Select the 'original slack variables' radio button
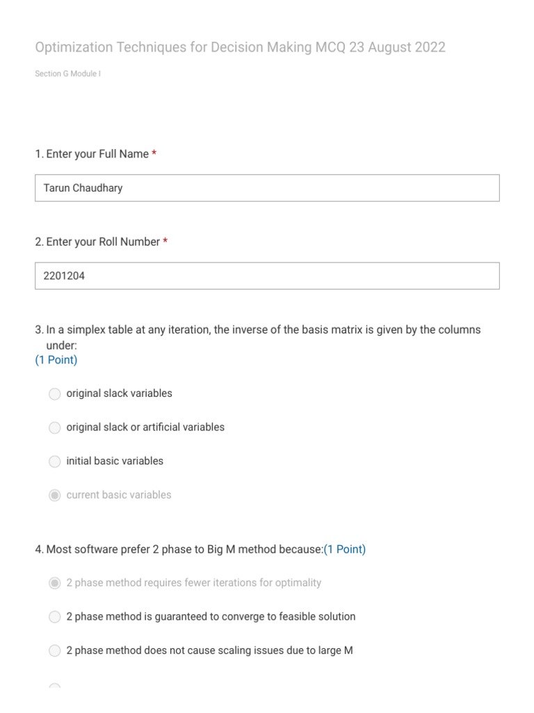 click(54, 394)
